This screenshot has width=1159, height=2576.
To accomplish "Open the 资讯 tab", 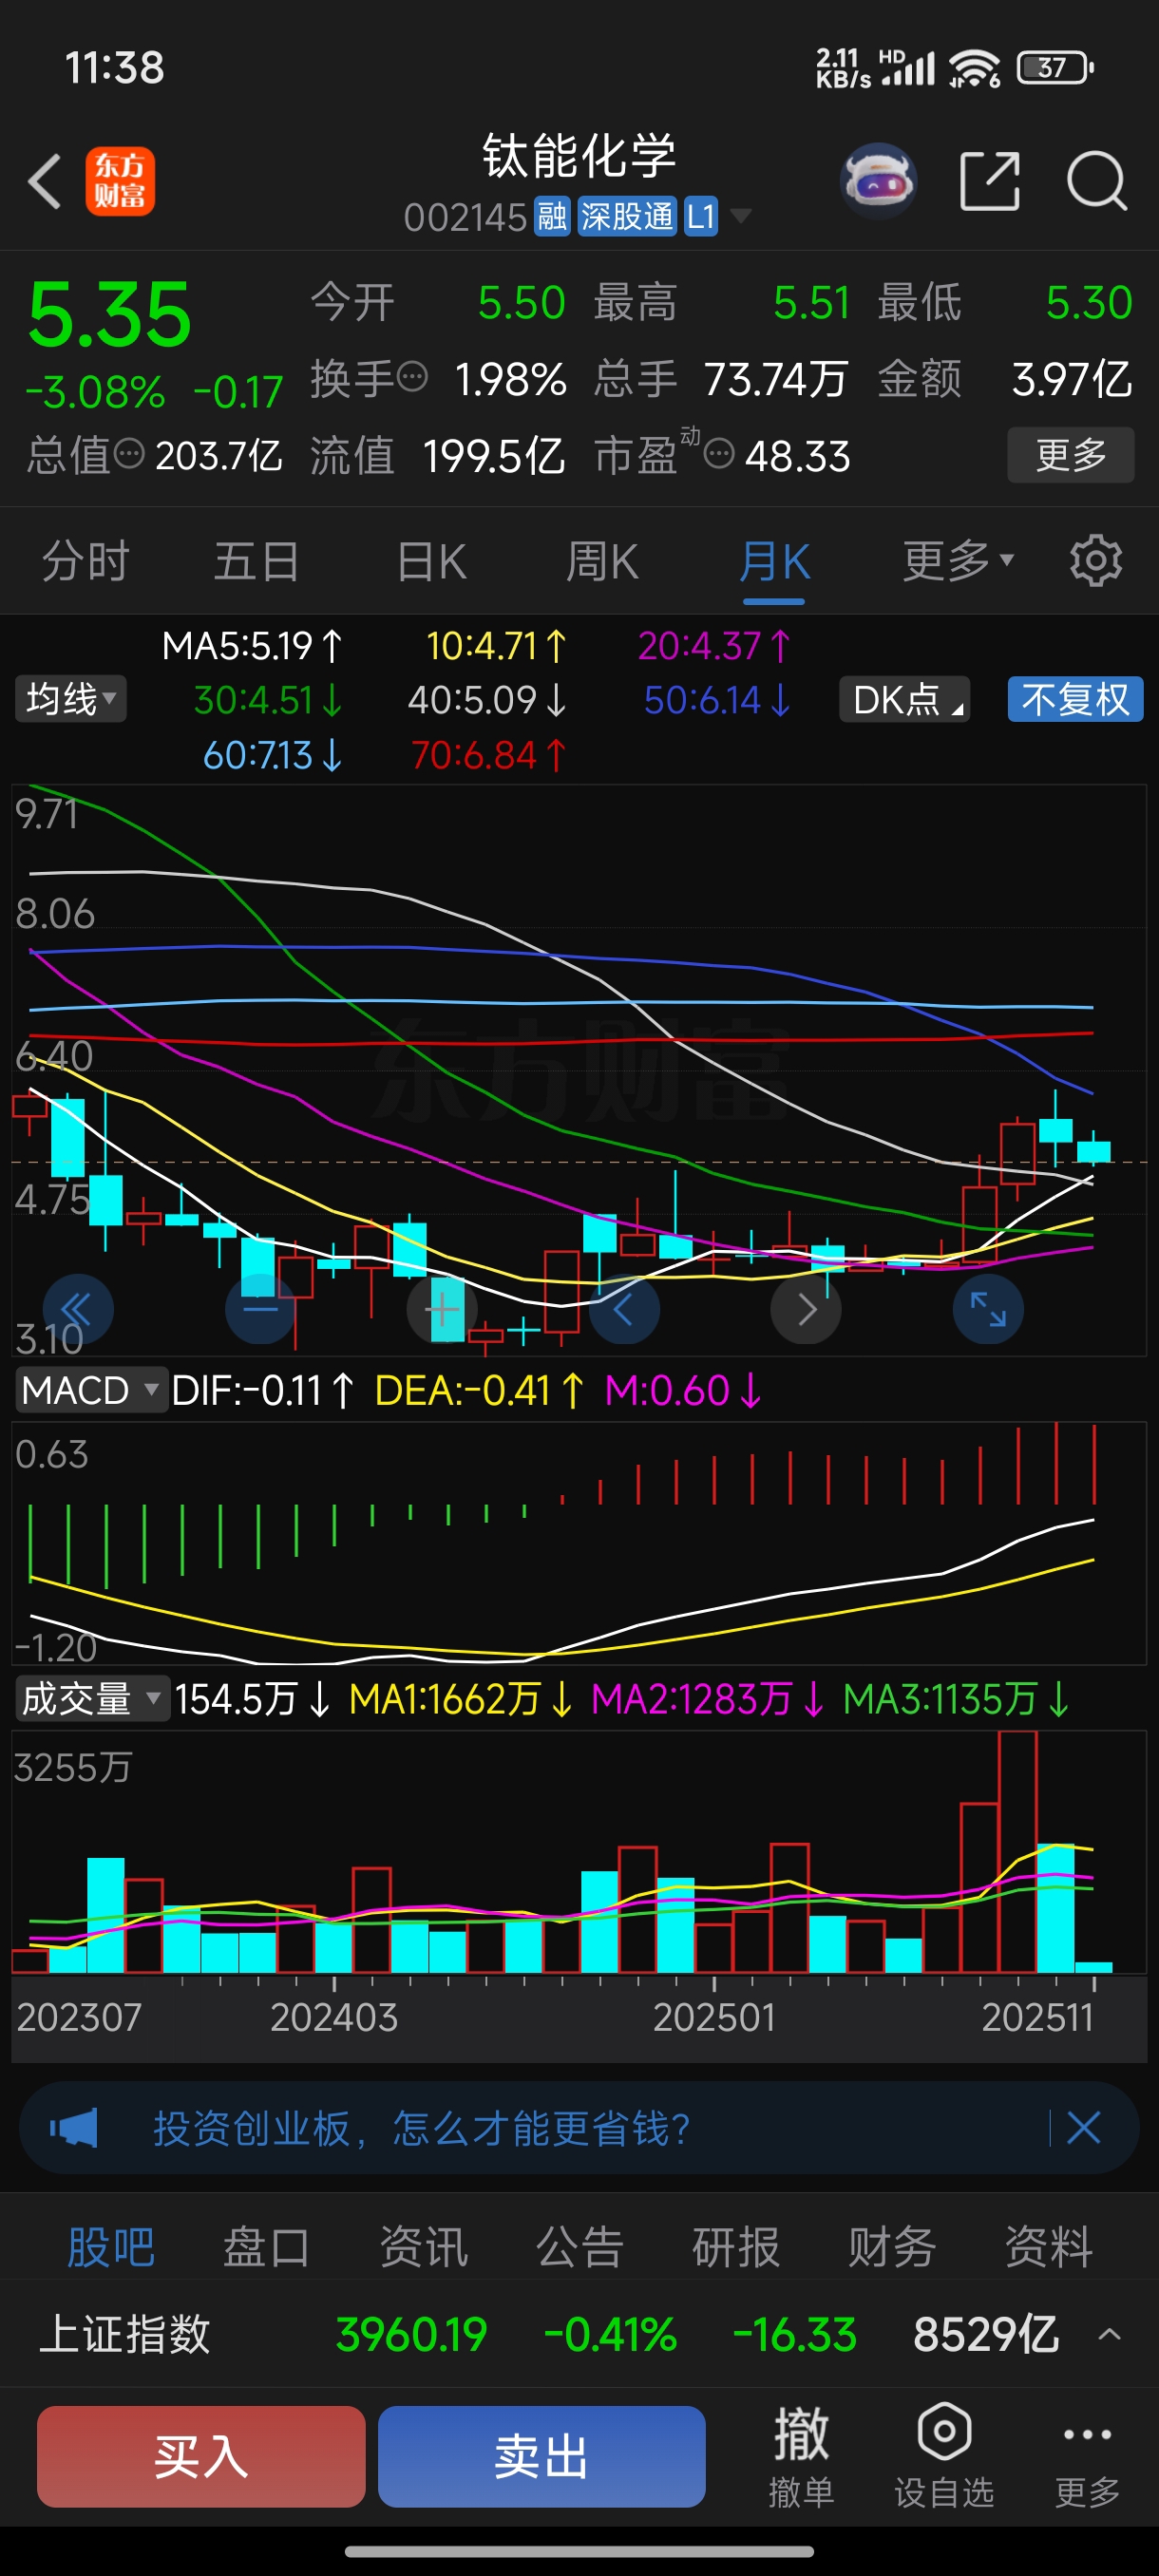I will tap(423, 2247).
